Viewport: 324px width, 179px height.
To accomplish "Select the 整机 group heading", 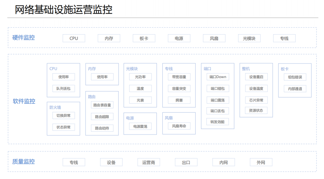I will click(x=246, y=69).
